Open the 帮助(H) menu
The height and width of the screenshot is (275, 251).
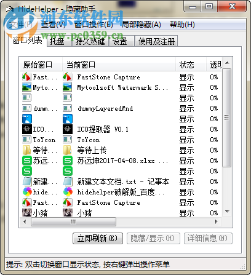[182, 25]
